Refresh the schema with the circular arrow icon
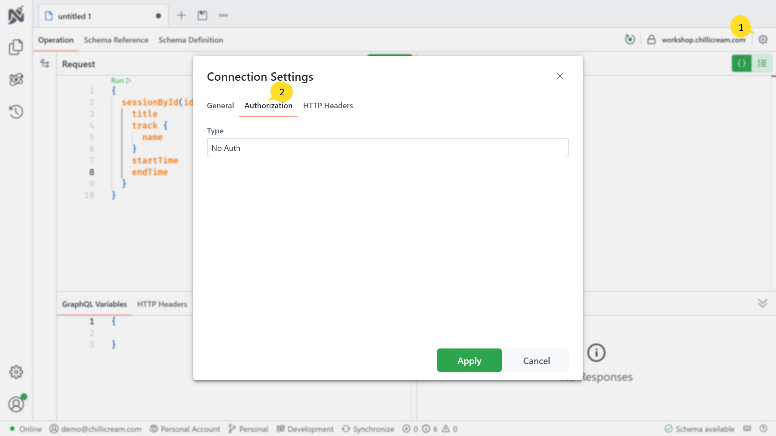776x436 pixels. click(630, 40)
